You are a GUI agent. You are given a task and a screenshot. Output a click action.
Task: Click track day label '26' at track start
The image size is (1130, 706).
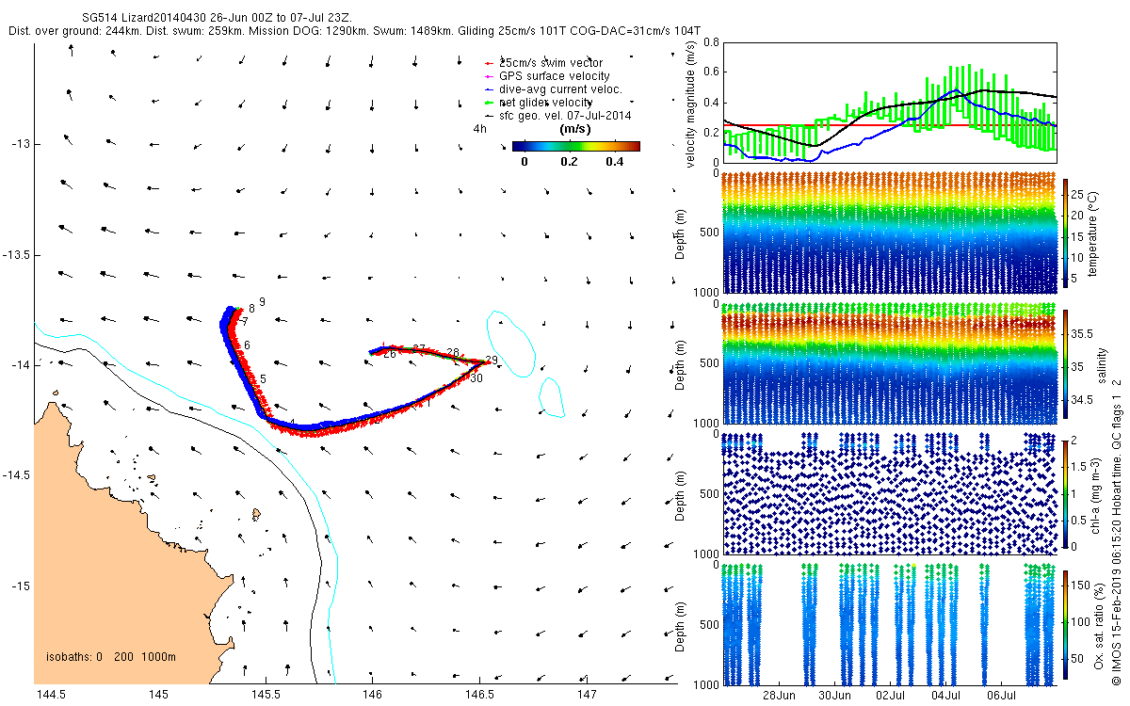point(389,354)
